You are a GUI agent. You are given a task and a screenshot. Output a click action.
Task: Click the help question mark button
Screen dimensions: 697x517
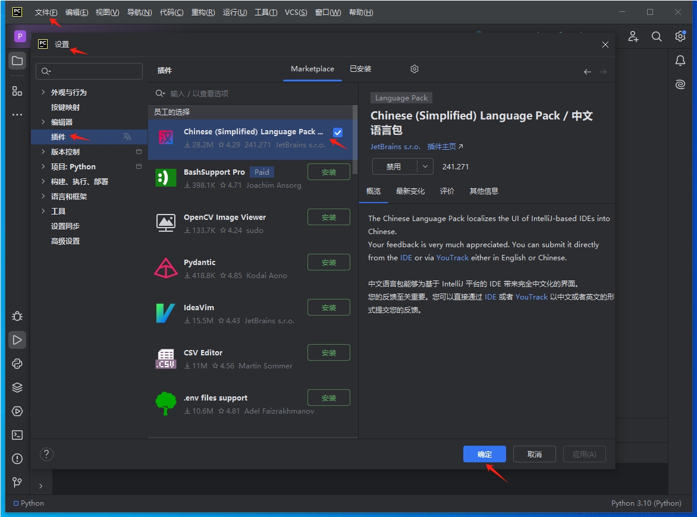pyautogui.click(x=46, y=454)
